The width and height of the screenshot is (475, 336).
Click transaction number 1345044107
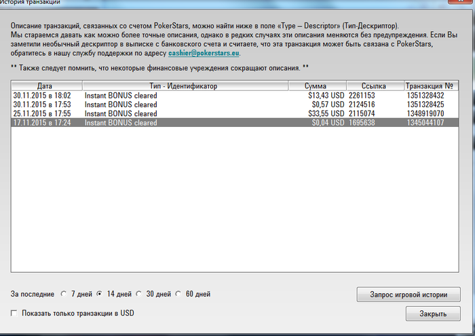425,123
